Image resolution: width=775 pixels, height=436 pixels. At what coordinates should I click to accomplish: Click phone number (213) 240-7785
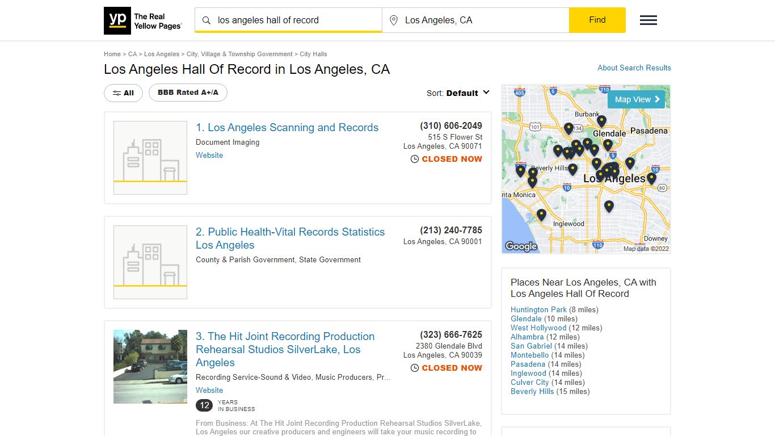coord(451,230)
